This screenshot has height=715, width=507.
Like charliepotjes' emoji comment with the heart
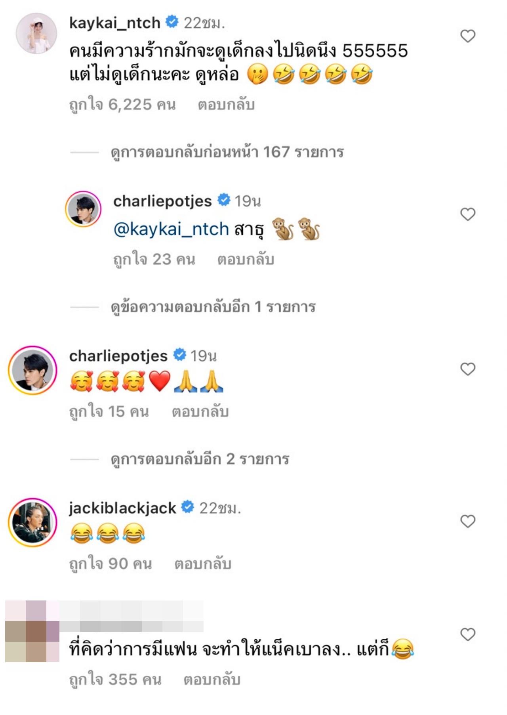[468, 369]
